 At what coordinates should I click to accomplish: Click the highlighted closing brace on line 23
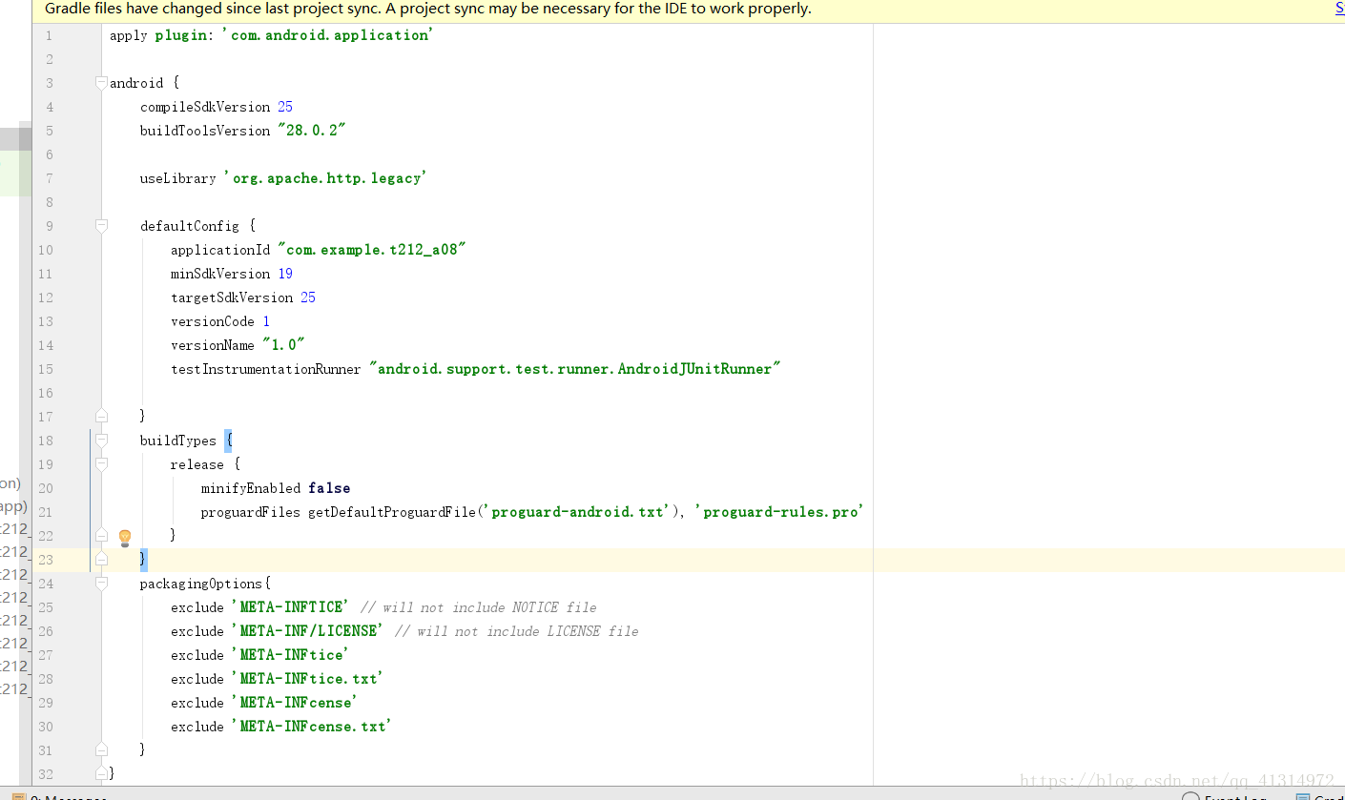tap(144, 559)
